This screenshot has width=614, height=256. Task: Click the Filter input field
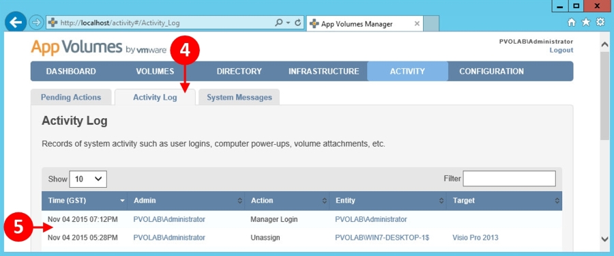point(509,179)
